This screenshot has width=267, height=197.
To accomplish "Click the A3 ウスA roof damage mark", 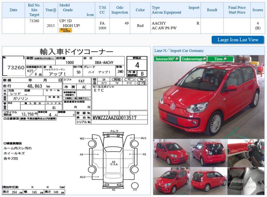I will 113,163.
